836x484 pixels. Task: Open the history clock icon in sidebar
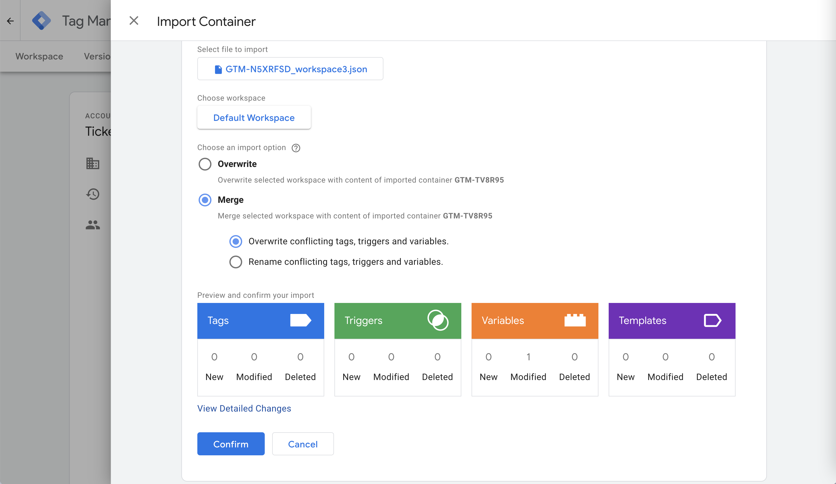coord(93,194)
